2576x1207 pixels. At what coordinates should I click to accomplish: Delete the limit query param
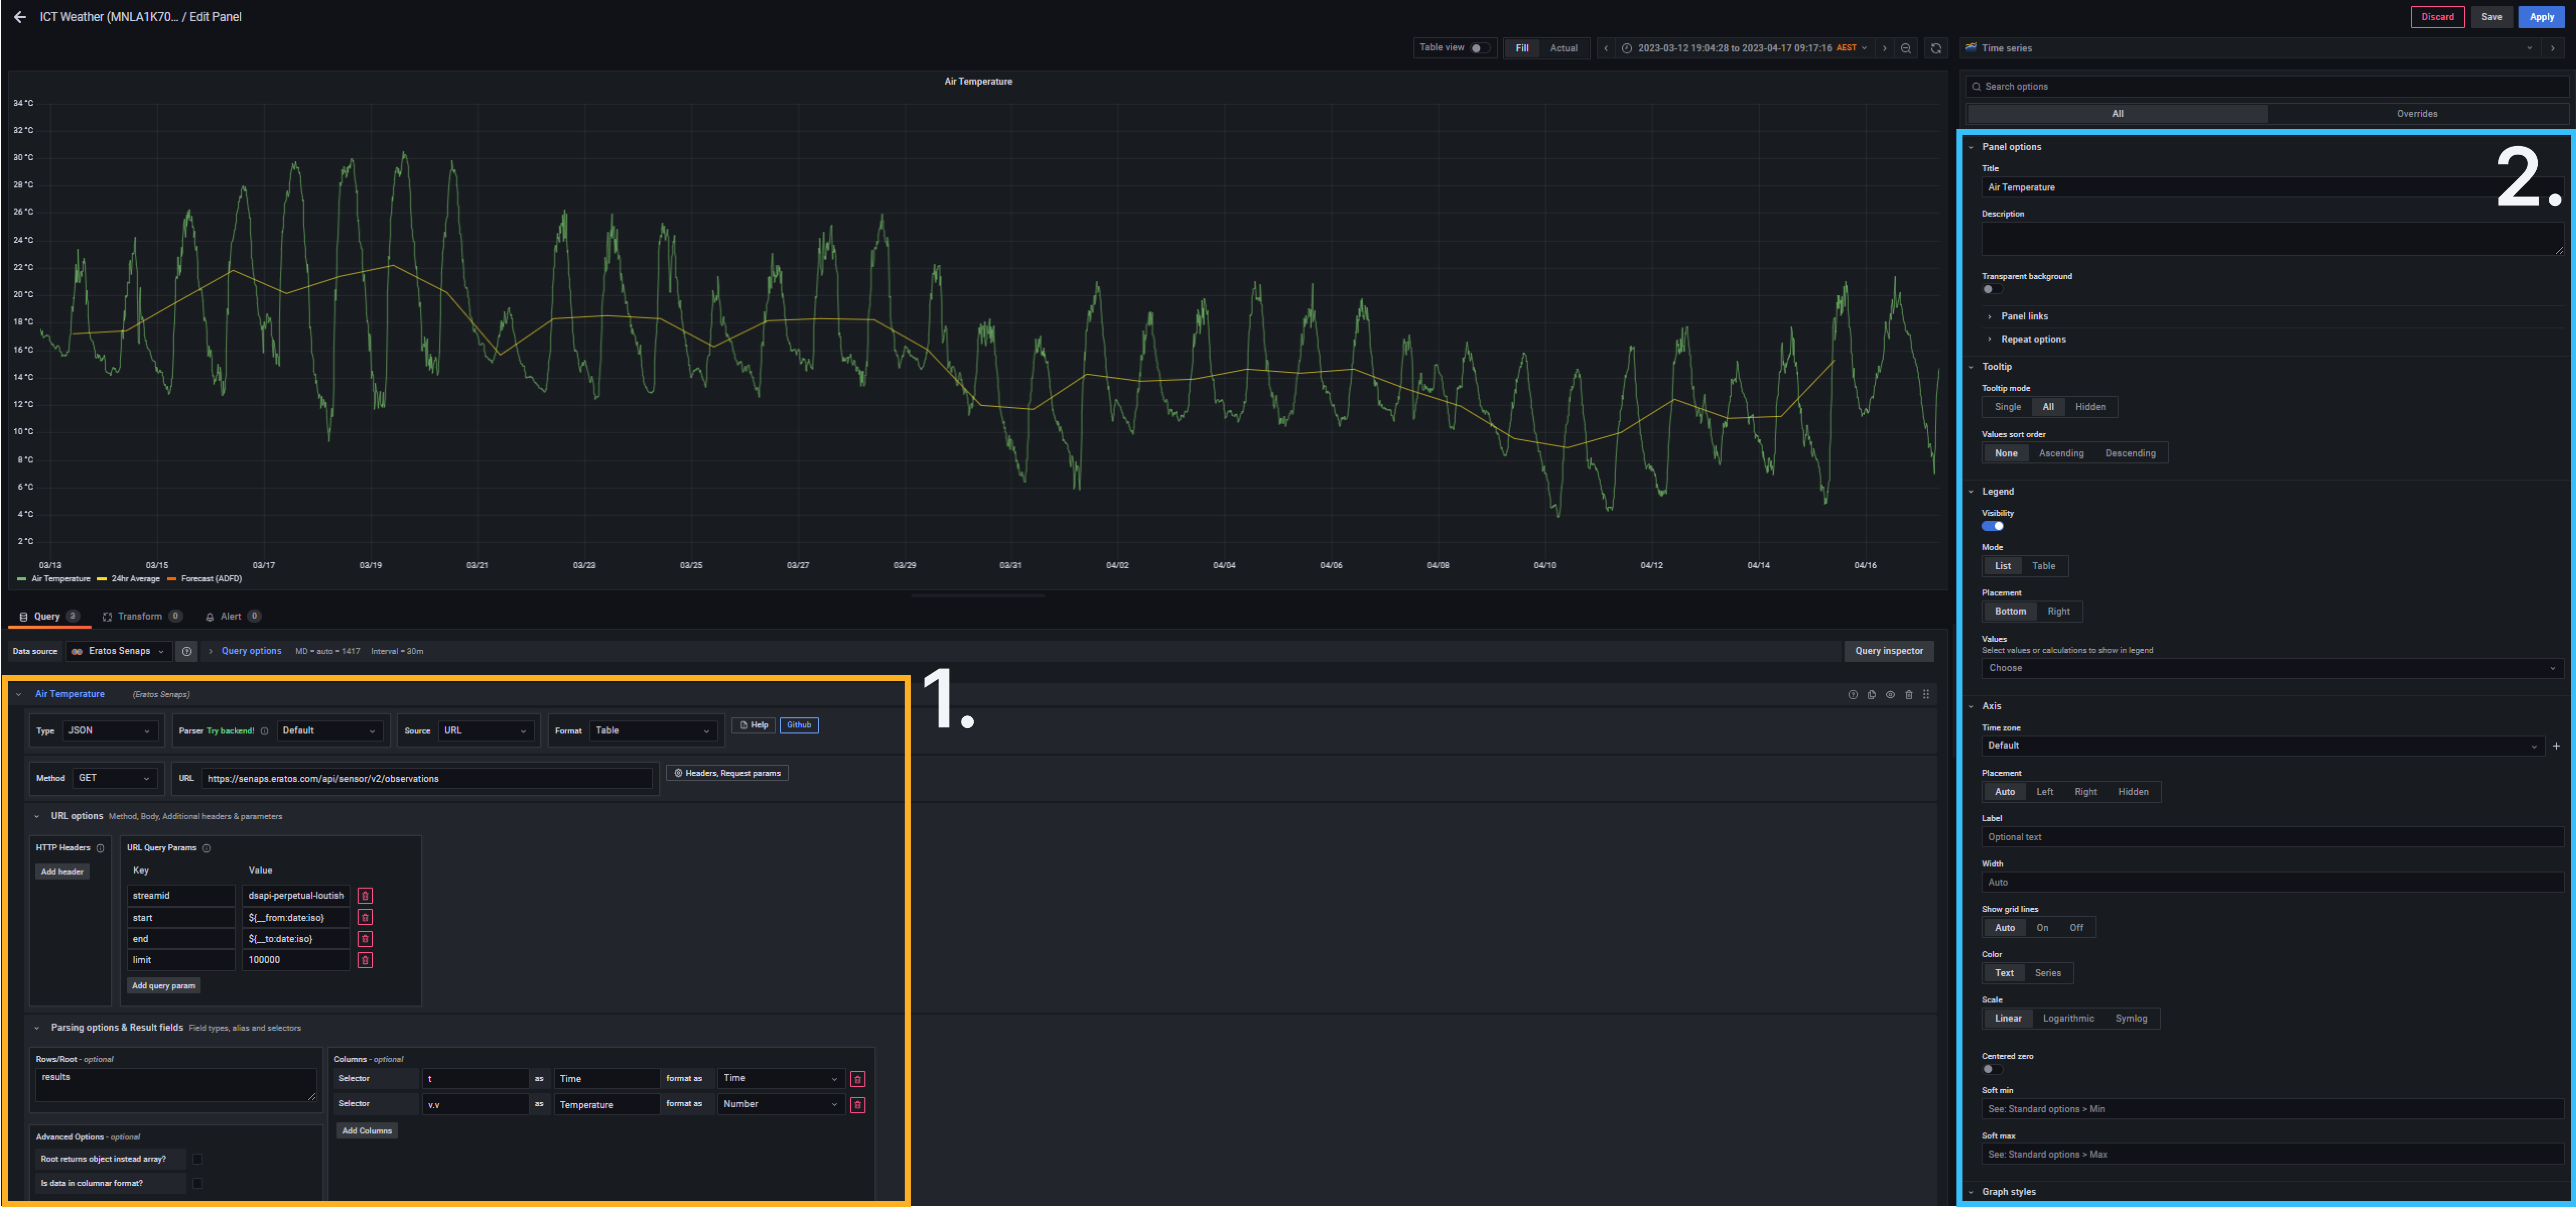pyautogui.click(x=365, y=960)
